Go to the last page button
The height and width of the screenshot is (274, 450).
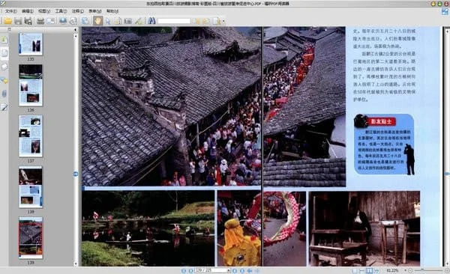tap(242, 270)
